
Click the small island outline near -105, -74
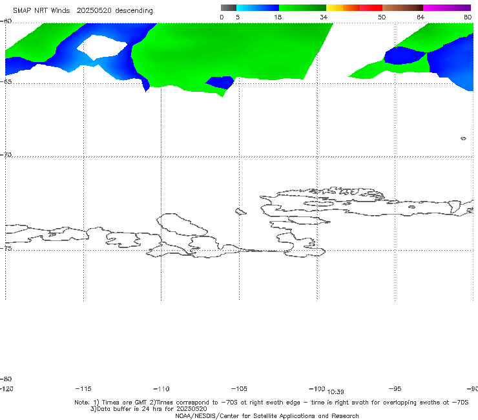240,211
